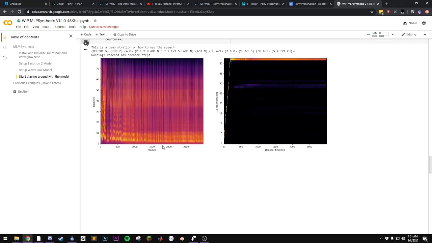Image resolution: width=432 pixels, height=243 pixels.
Task: Go to Setup Tacotron 2 Model section
Action: coord(35,63)
